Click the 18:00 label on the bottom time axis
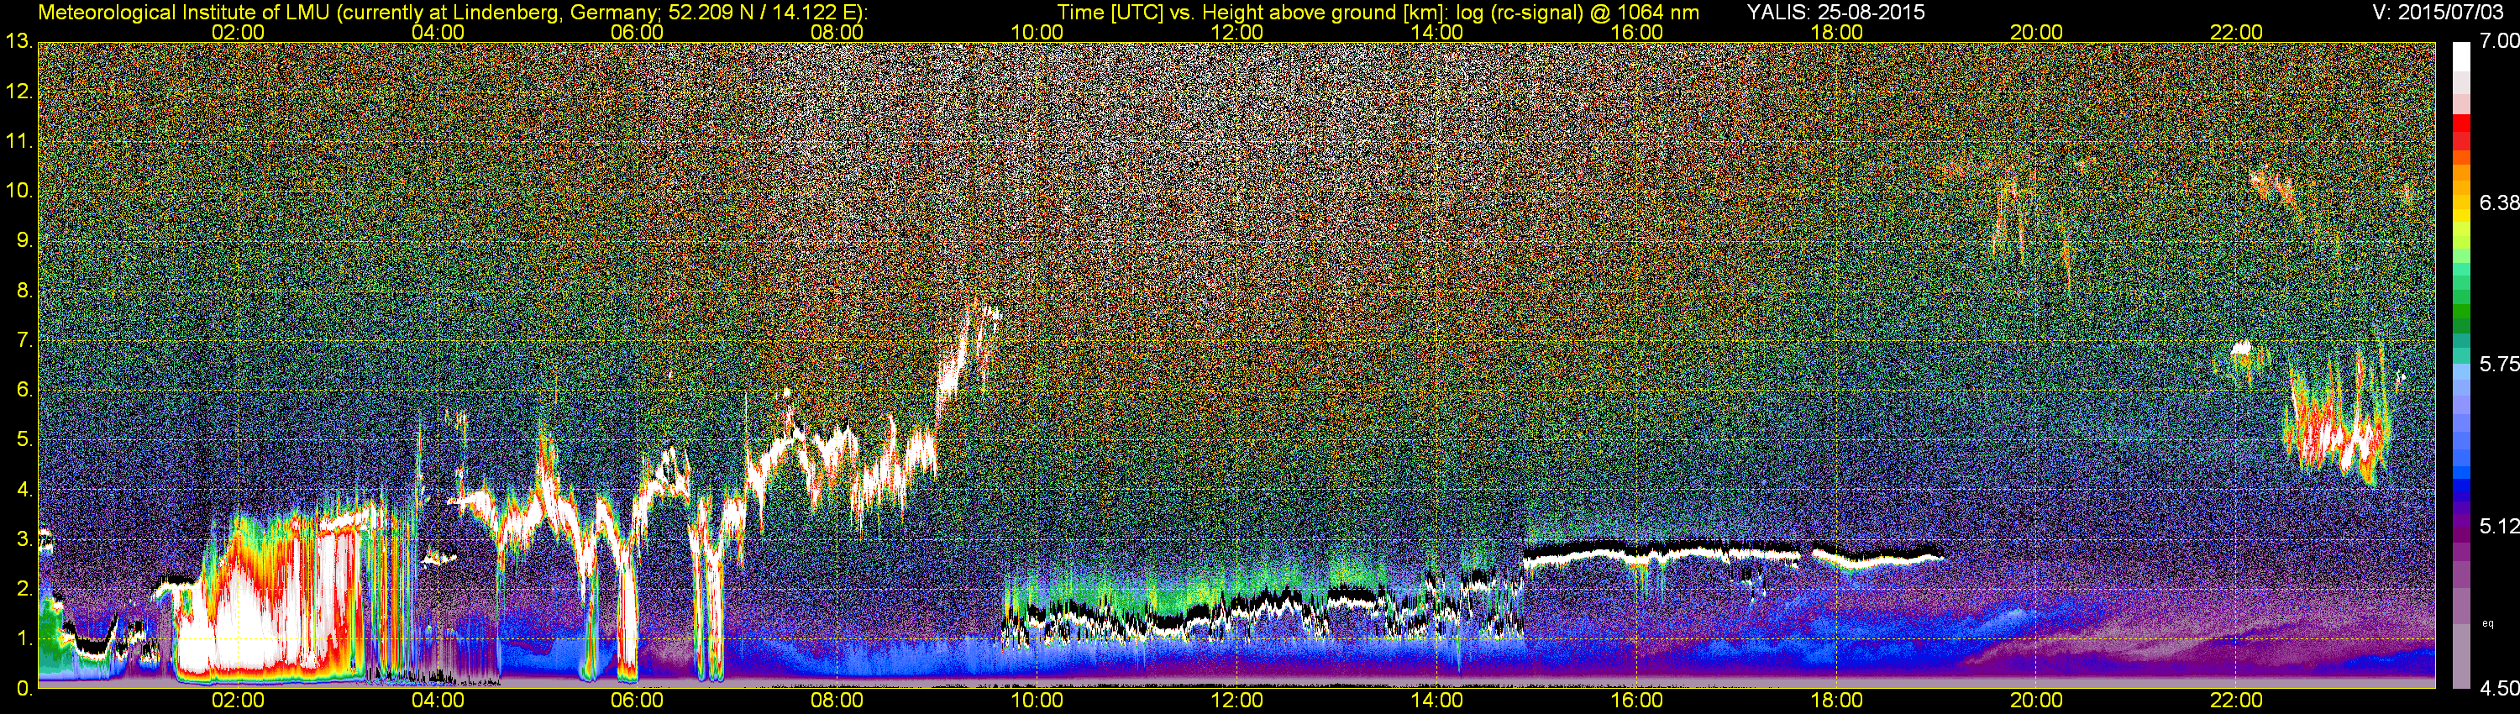2520x714 pixels. 1836,701
